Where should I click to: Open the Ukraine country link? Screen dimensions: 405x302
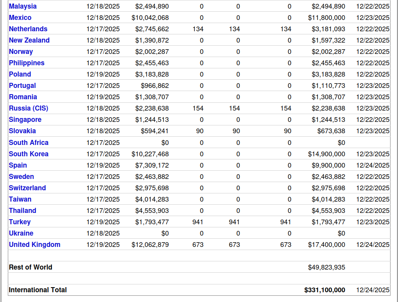coord(21,233)
